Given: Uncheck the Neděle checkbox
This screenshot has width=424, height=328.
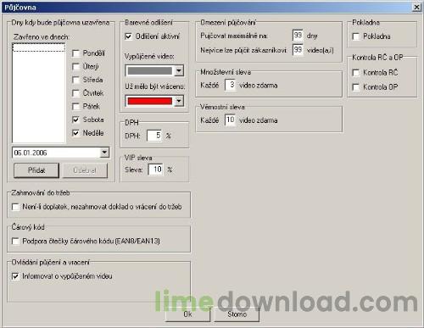Looking at the screenshot, I should coord(75,133).
